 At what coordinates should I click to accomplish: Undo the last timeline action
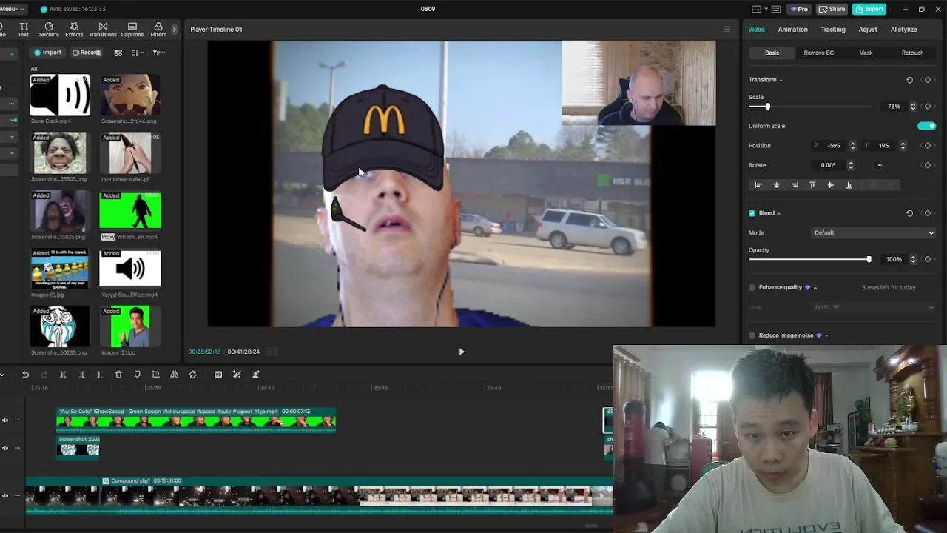point(25,375)
